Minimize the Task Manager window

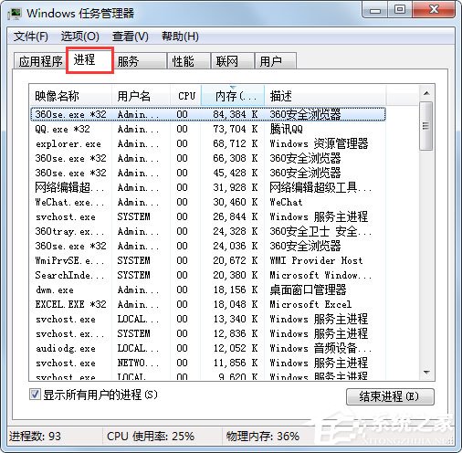pos(375,10)
